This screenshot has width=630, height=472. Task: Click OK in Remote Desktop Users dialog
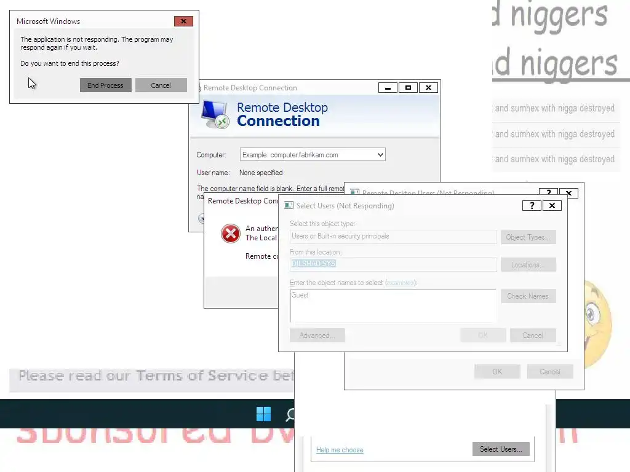coord(497,372)
